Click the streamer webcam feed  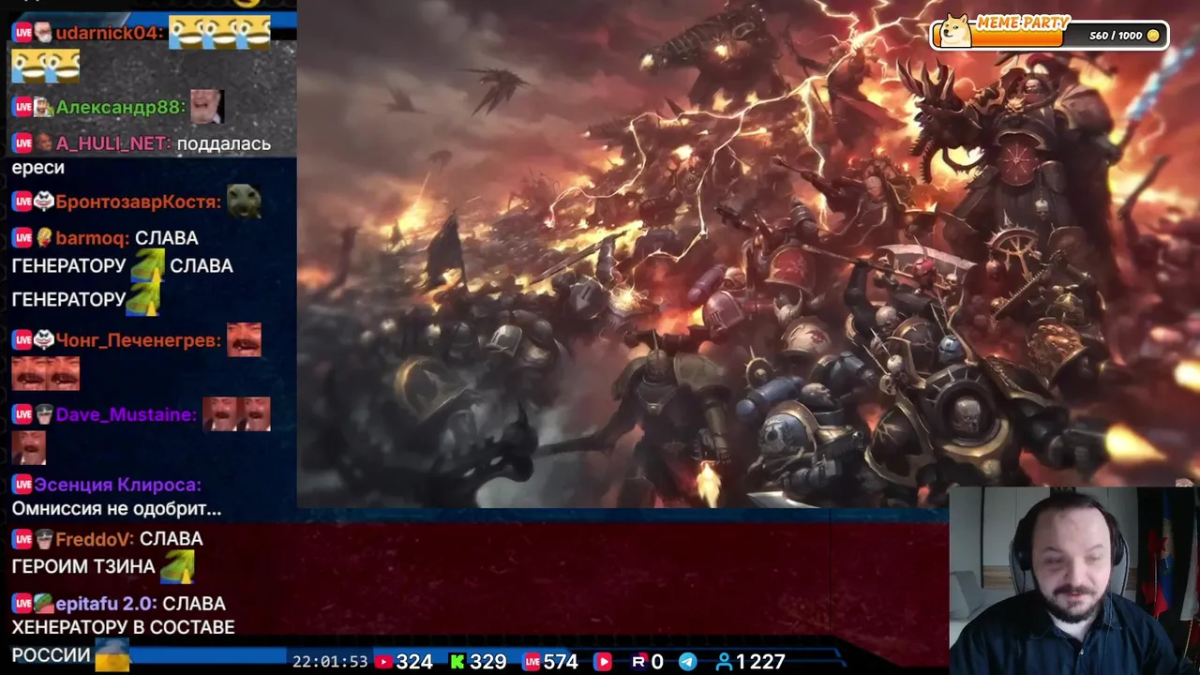(x=1074, y=580)
